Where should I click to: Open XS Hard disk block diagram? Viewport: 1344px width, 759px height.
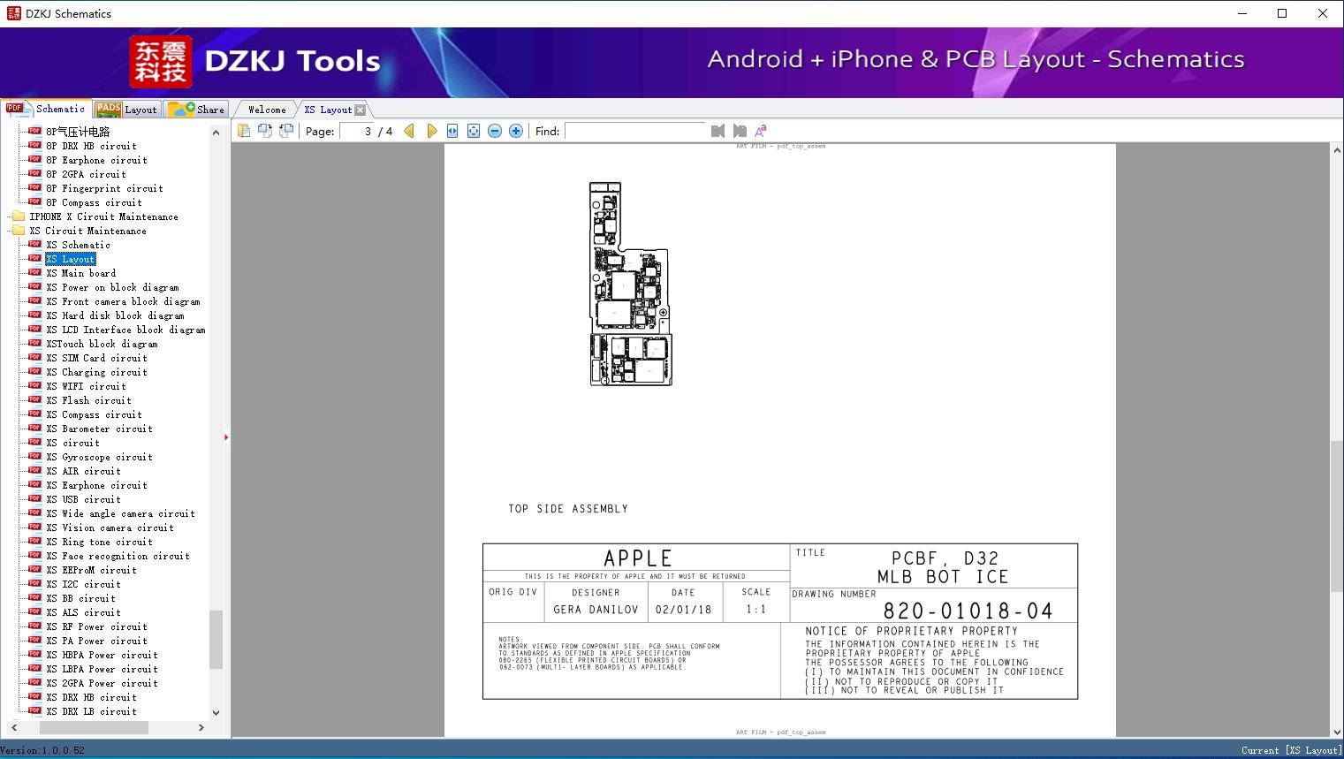point(115,315)
